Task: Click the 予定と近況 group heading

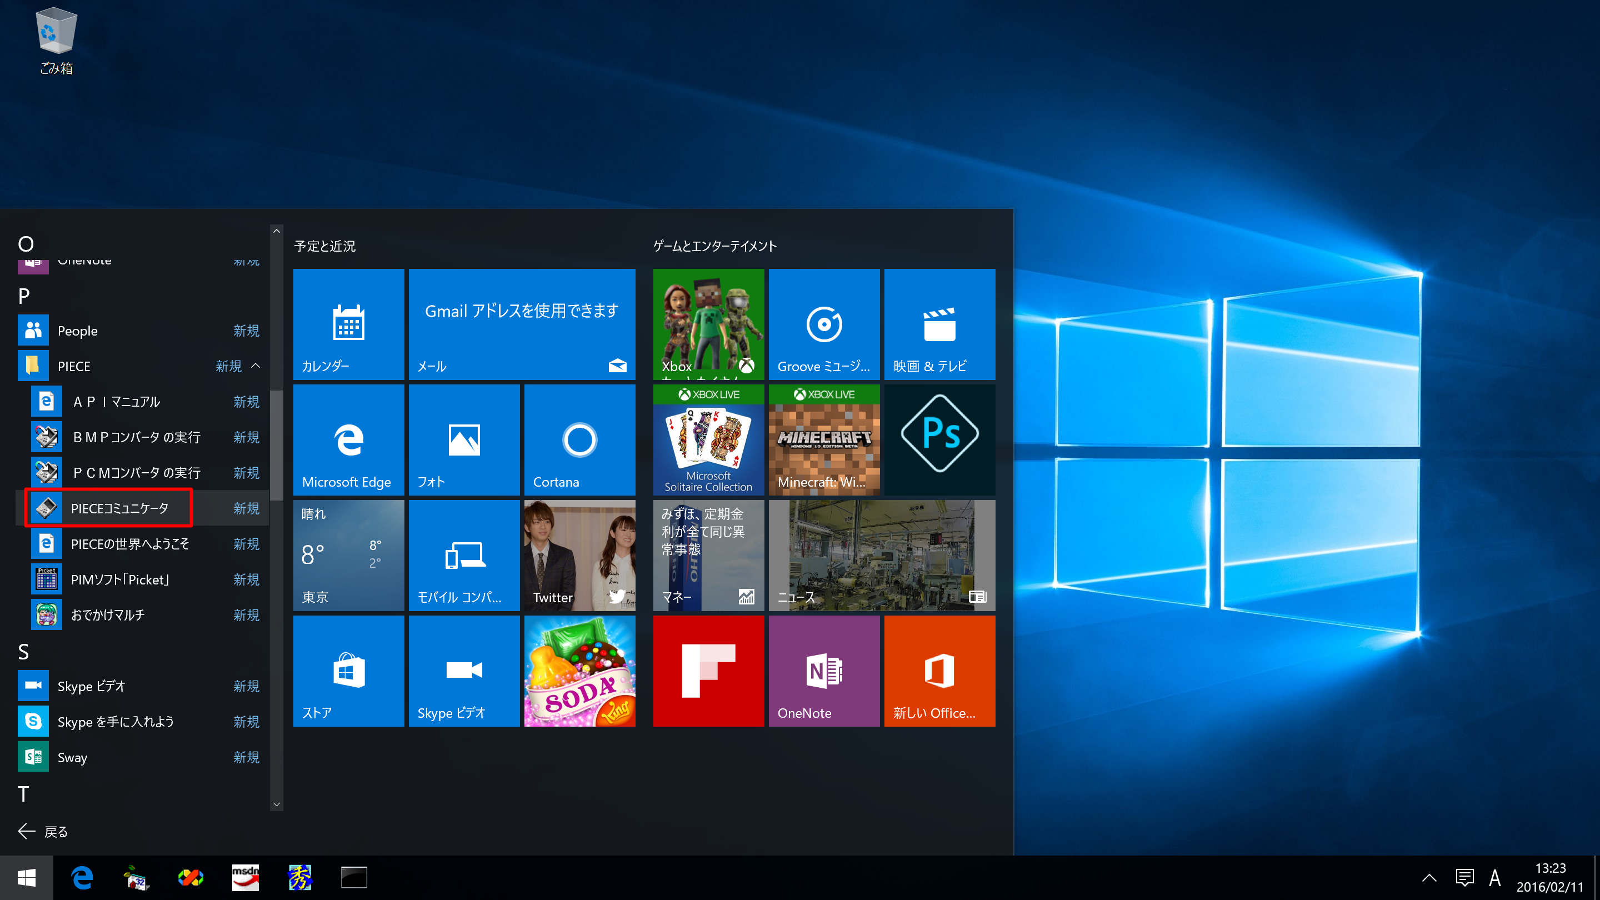Action: pos(325,246)
